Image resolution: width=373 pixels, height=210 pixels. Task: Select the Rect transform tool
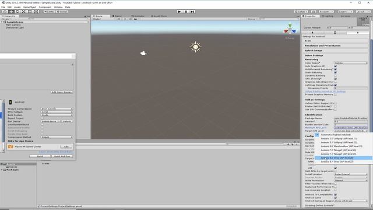point(30,12)
